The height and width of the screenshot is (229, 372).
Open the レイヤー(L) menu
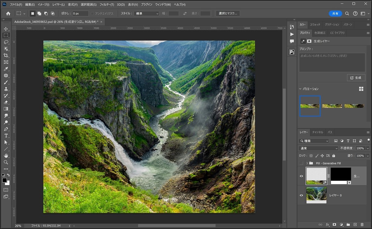coord(58,5)
